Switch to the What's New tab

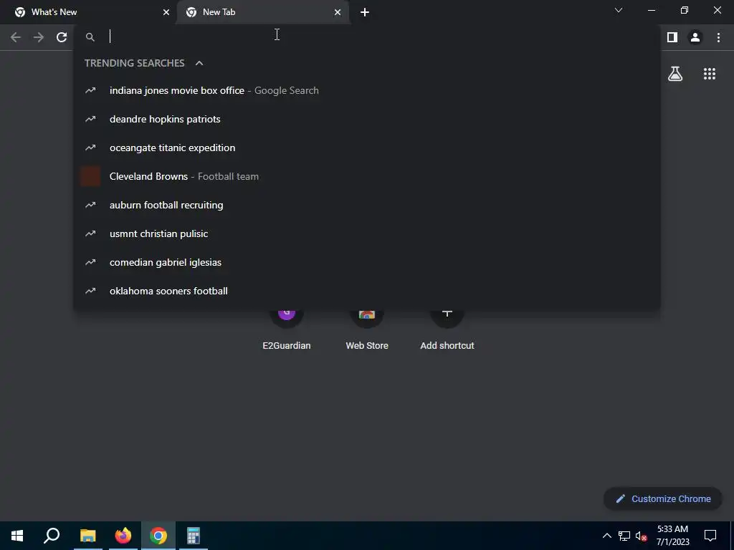tap(88, 12)
